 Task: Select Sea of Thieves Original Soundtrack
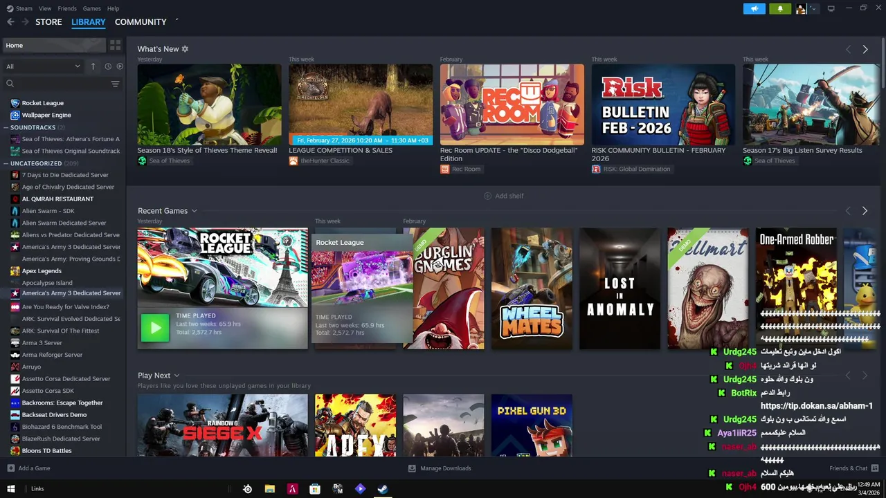[71, 151]
